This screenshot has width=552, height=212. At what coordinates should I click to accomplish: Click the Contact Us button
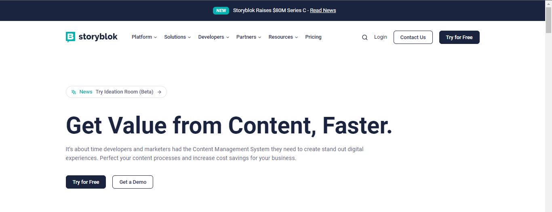413,37
